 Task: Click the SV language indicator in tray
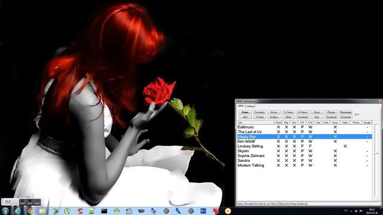point(346,211)
